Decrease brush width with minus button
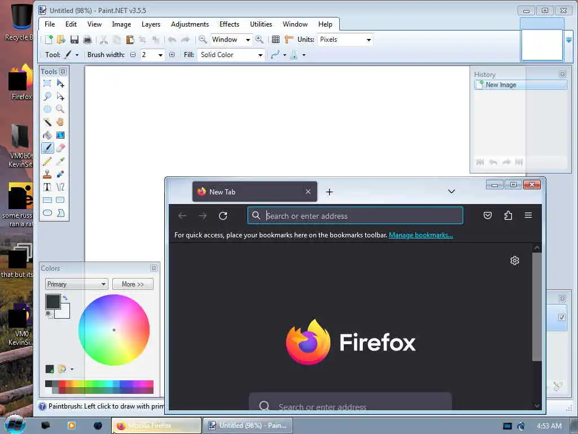The image size is (578, 434). click(133, 55)
